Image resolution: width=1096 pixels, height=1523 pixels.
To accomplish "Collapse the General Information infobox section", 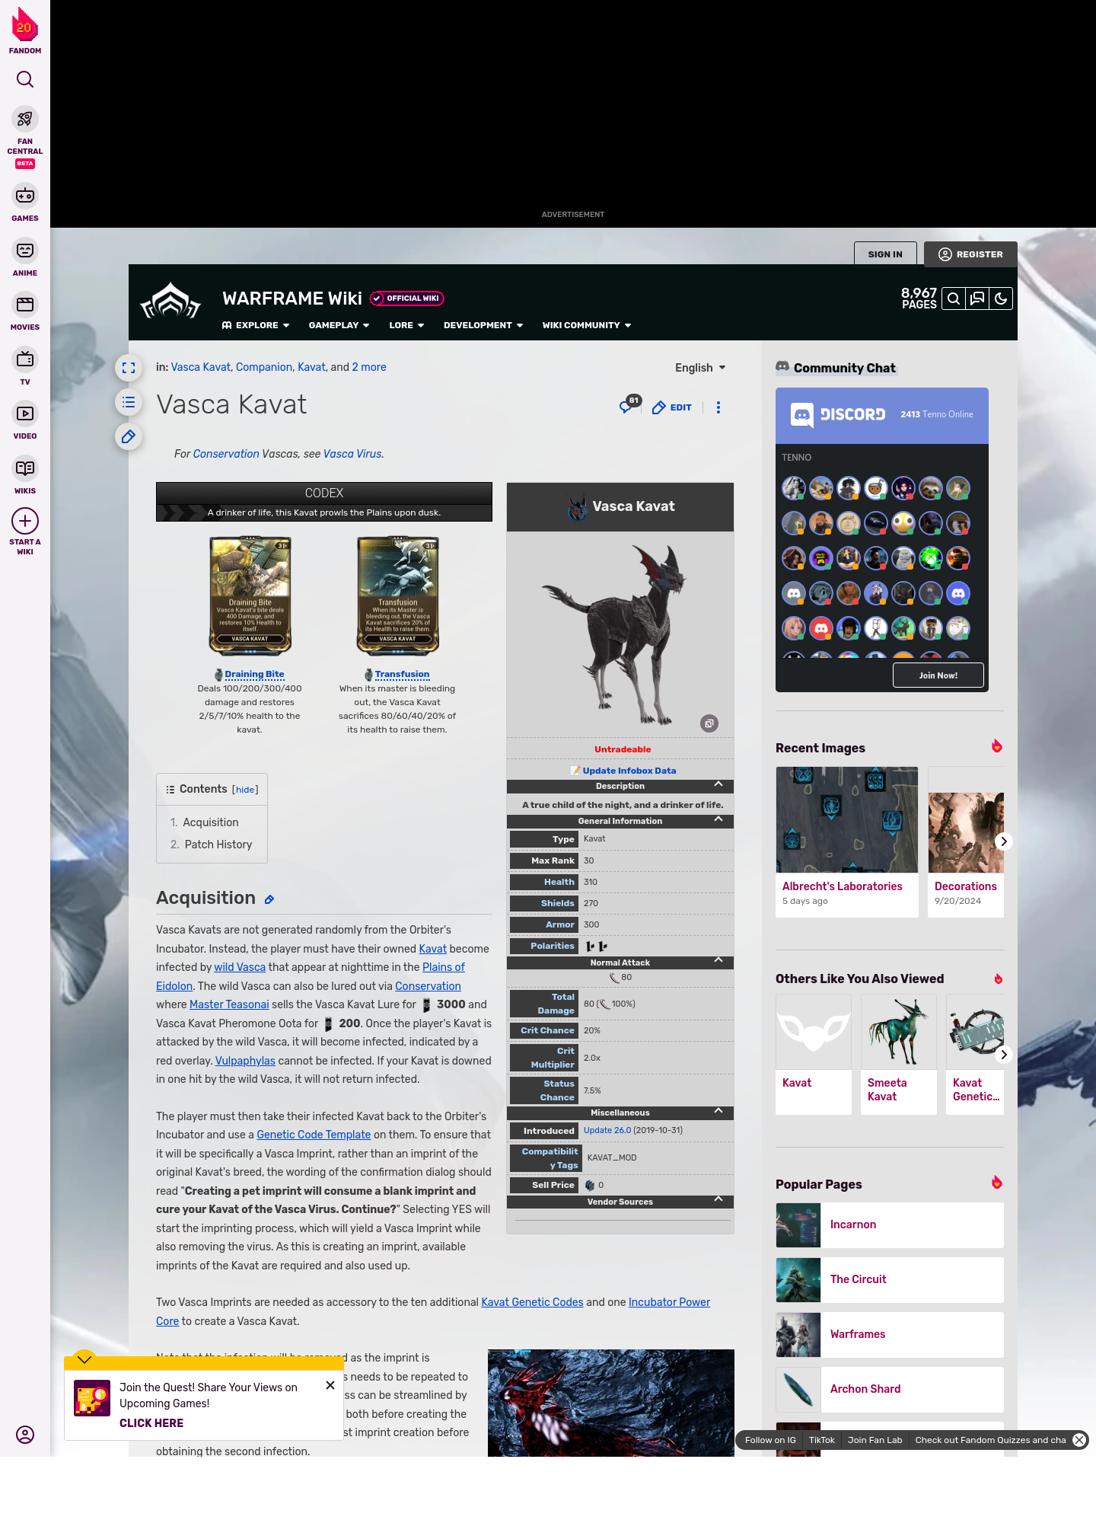I will 718,819.
